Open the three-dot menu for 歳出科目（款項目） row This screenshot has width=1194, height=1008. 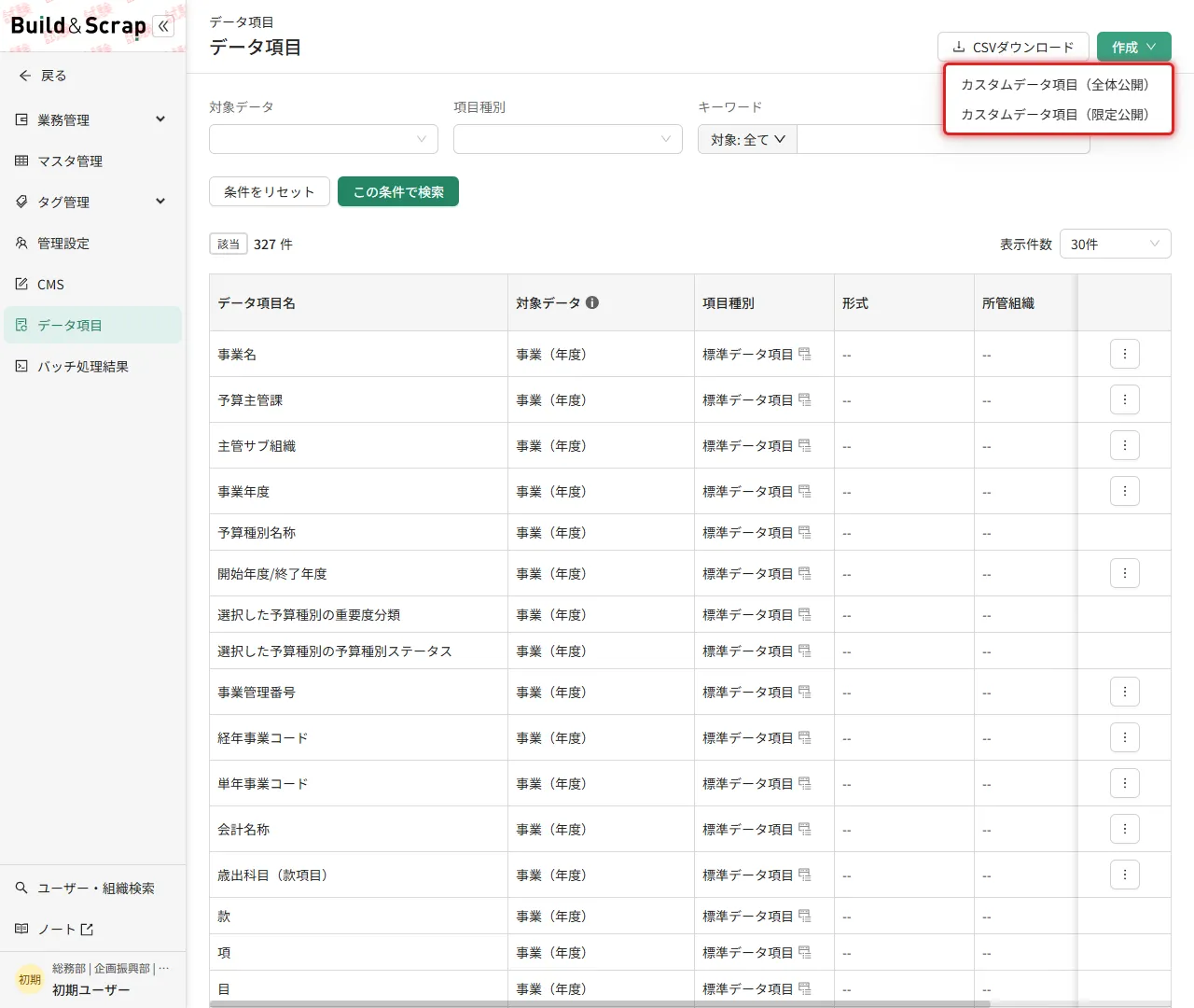click(x=1125, y=875)
